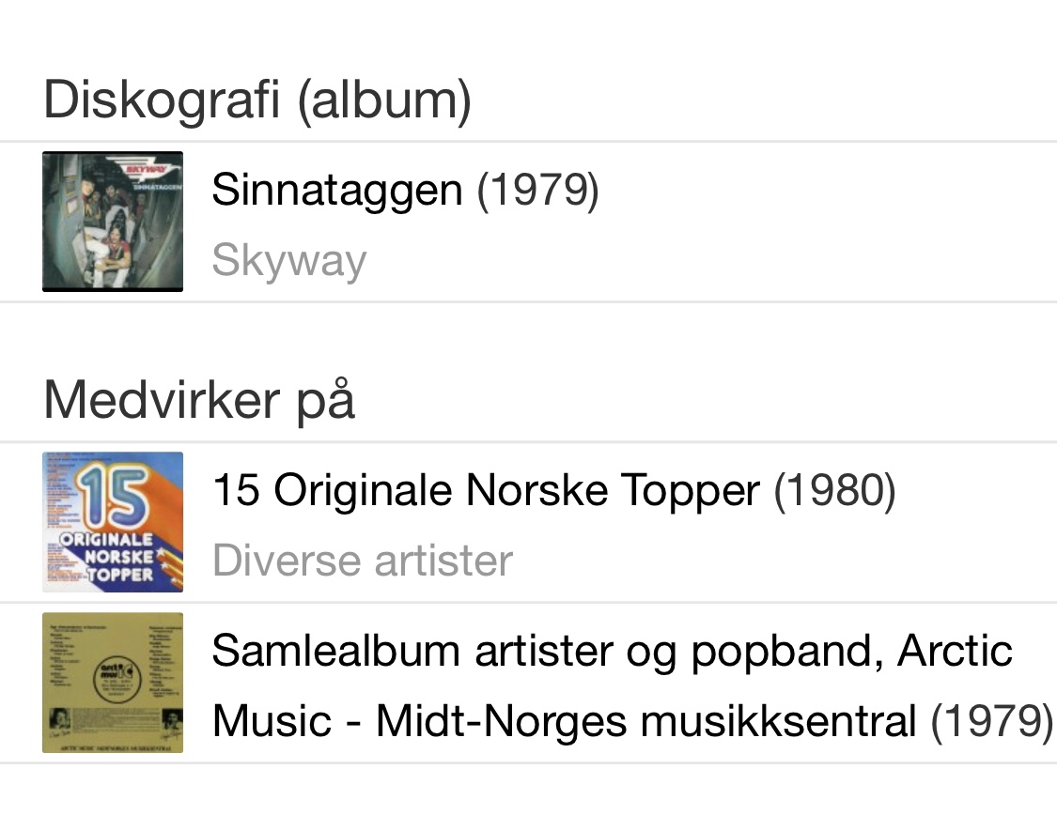Viewport: 1057px width, 815px height.
Task: Select the Skyway artist name
Action: point(288,260)
